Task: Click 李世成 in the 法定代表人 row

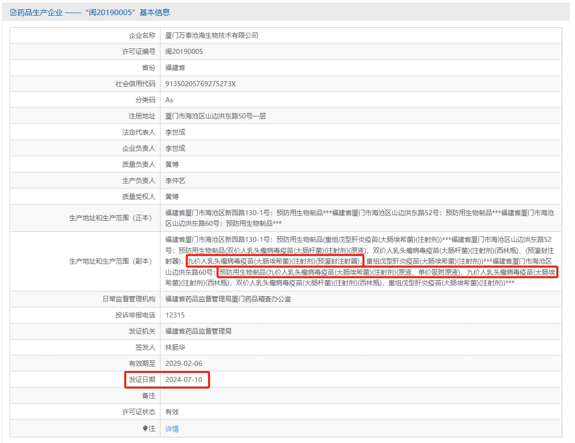Action: pyautogui.click(x=175, y=132)
